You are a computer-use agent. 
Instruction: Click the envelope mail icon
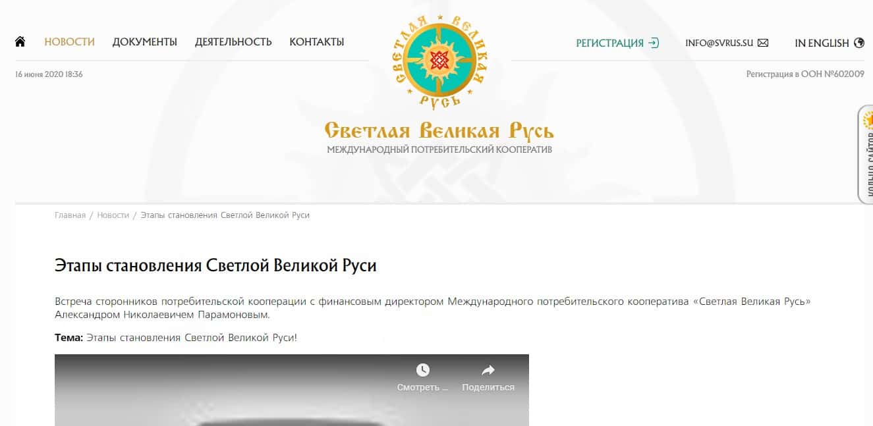pyautogui.click(x=763, y=43)
